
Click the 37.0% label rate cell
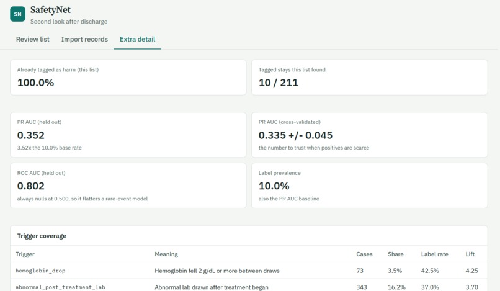point(430,287)
